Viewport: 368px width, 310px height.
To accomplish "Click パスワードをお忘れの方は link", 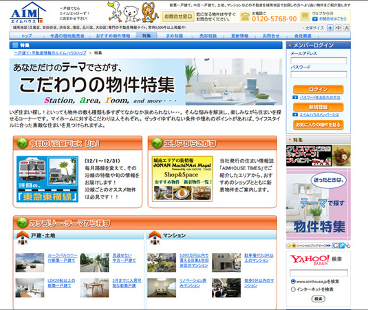I will (x=320, y=97).
